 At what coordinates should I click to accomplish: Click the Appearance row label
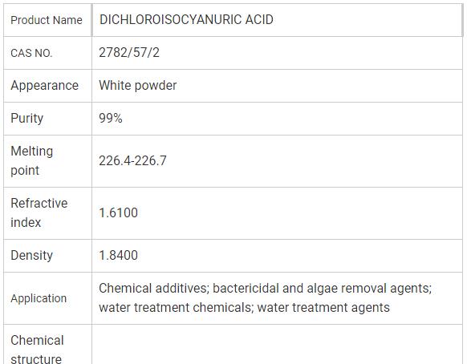point(45,86)
